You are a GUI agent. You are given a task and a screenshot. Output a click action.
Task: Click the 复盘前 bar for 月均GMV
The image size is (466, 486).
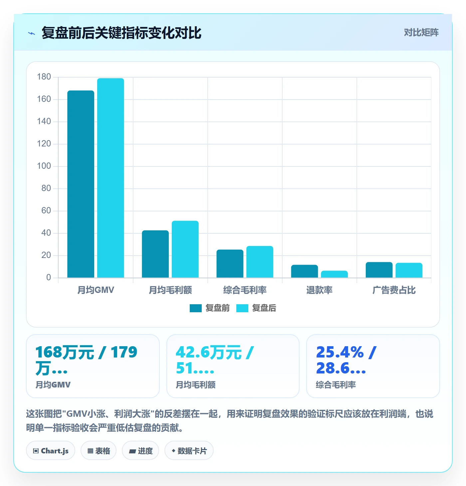[x=81, y=184]
